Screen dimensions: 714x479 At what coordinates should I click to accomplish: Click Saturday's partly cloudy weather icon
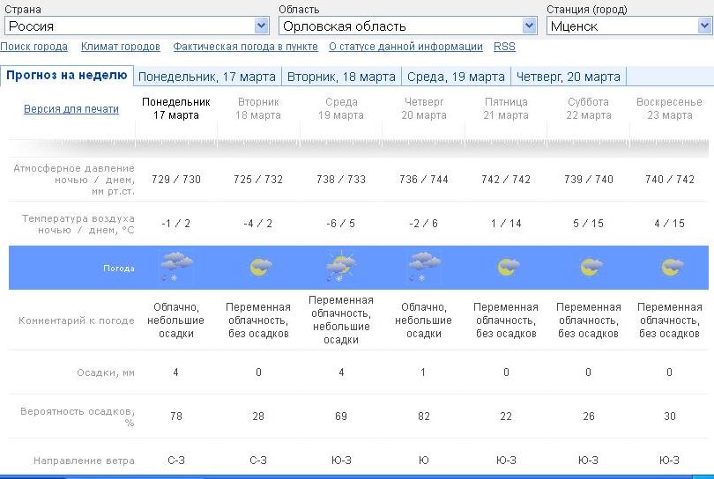(x=589, y=268)
